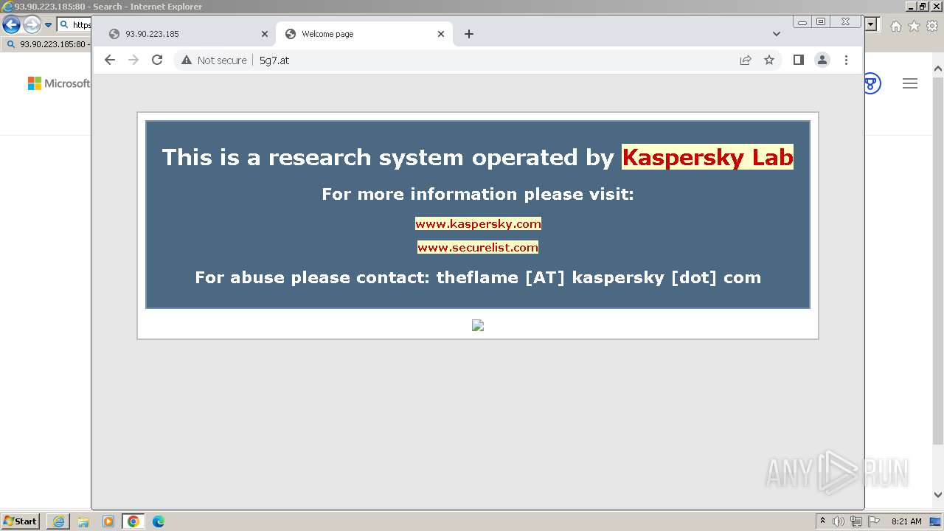Open Chrome side panel

[799, 60]
